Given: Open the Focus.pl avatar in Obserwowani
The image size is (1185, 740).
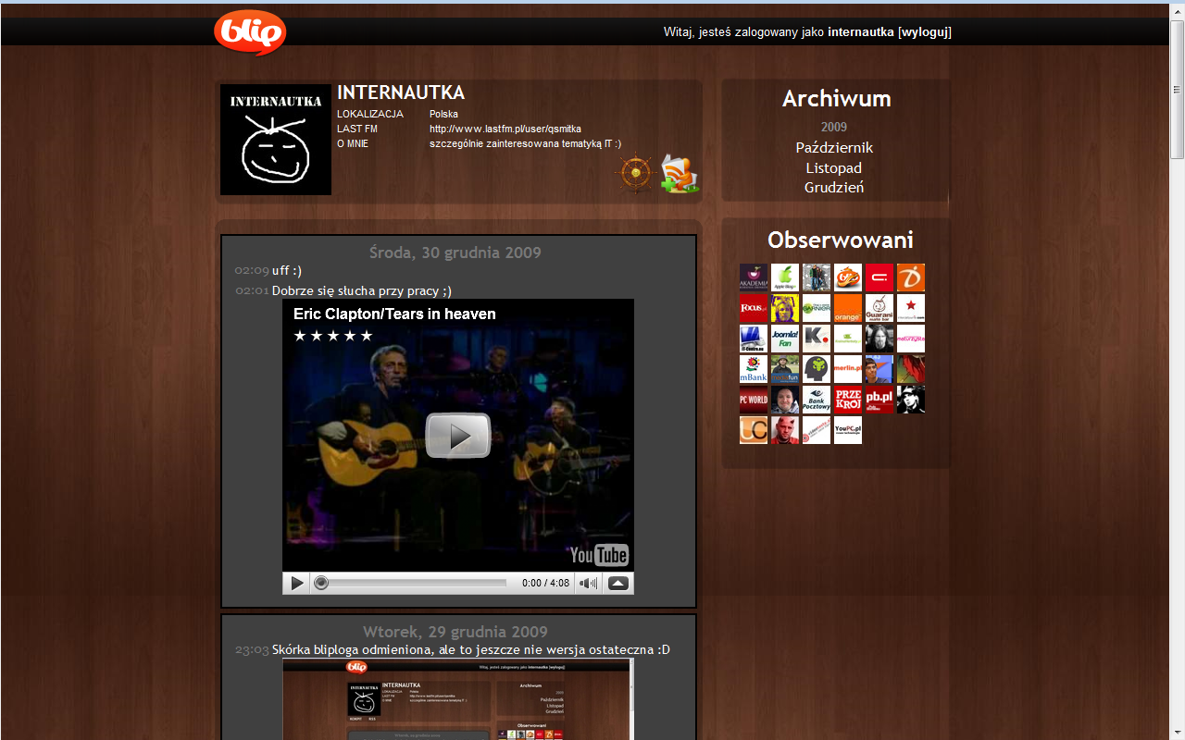Looking at the screenshot, I should pos(754,308).
